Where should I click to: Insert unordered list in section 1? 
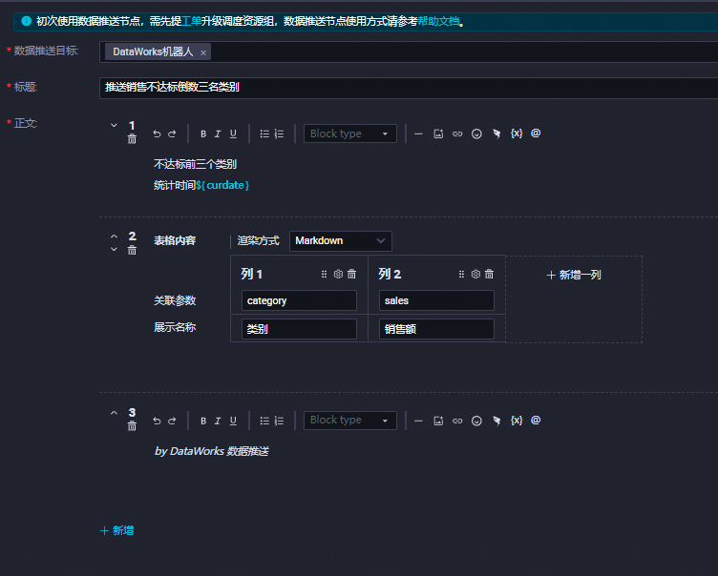tap(264, 134)
